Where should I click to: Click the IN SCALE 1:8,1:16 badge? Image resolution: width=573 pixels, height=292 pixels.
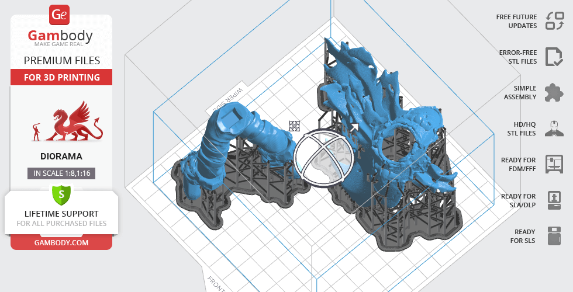(x=61, y=173)
